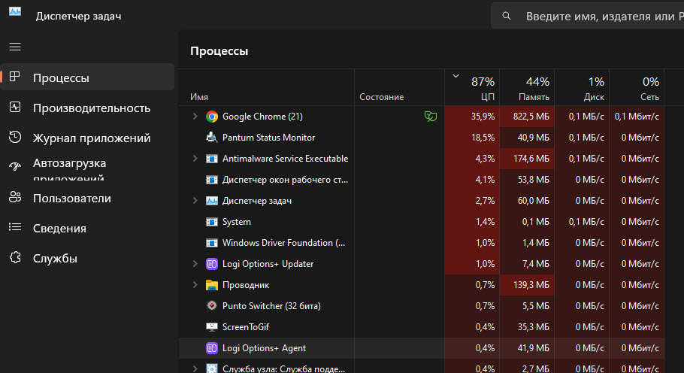Screen dimensions: 684x373
Task: Select the System process row name
Action: [237, 222]
